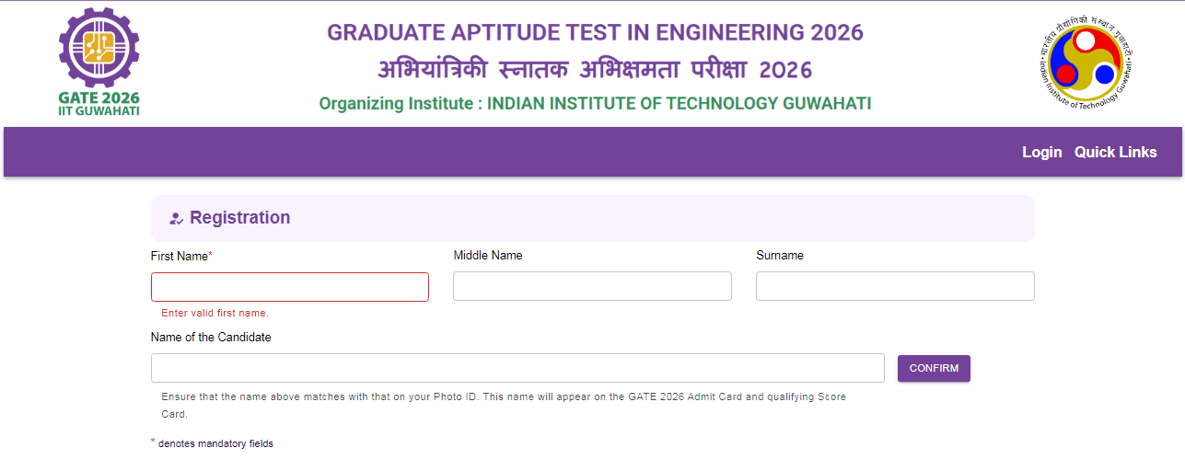Viewport: 1185px width, 471px height.
Task: Open the Login menu
Action: pyautogui.click(x=1041, y=152)
